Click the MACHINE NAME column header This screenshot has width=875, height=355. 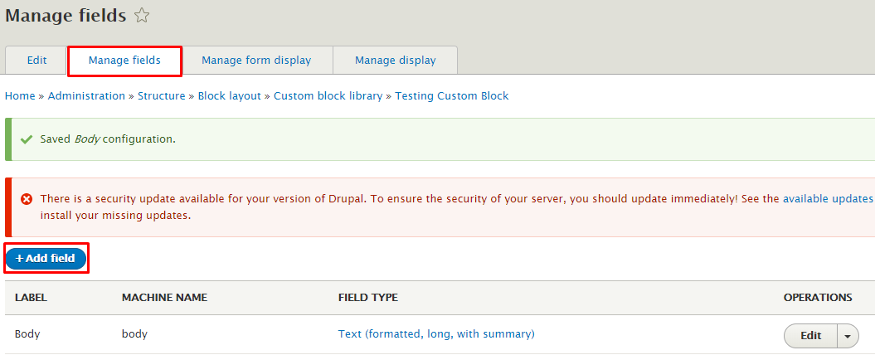164,298
